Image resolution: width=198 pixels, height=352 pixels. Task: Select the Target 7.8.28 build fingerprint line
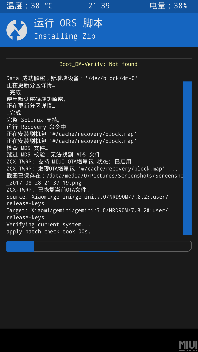(x=87, y=214)
